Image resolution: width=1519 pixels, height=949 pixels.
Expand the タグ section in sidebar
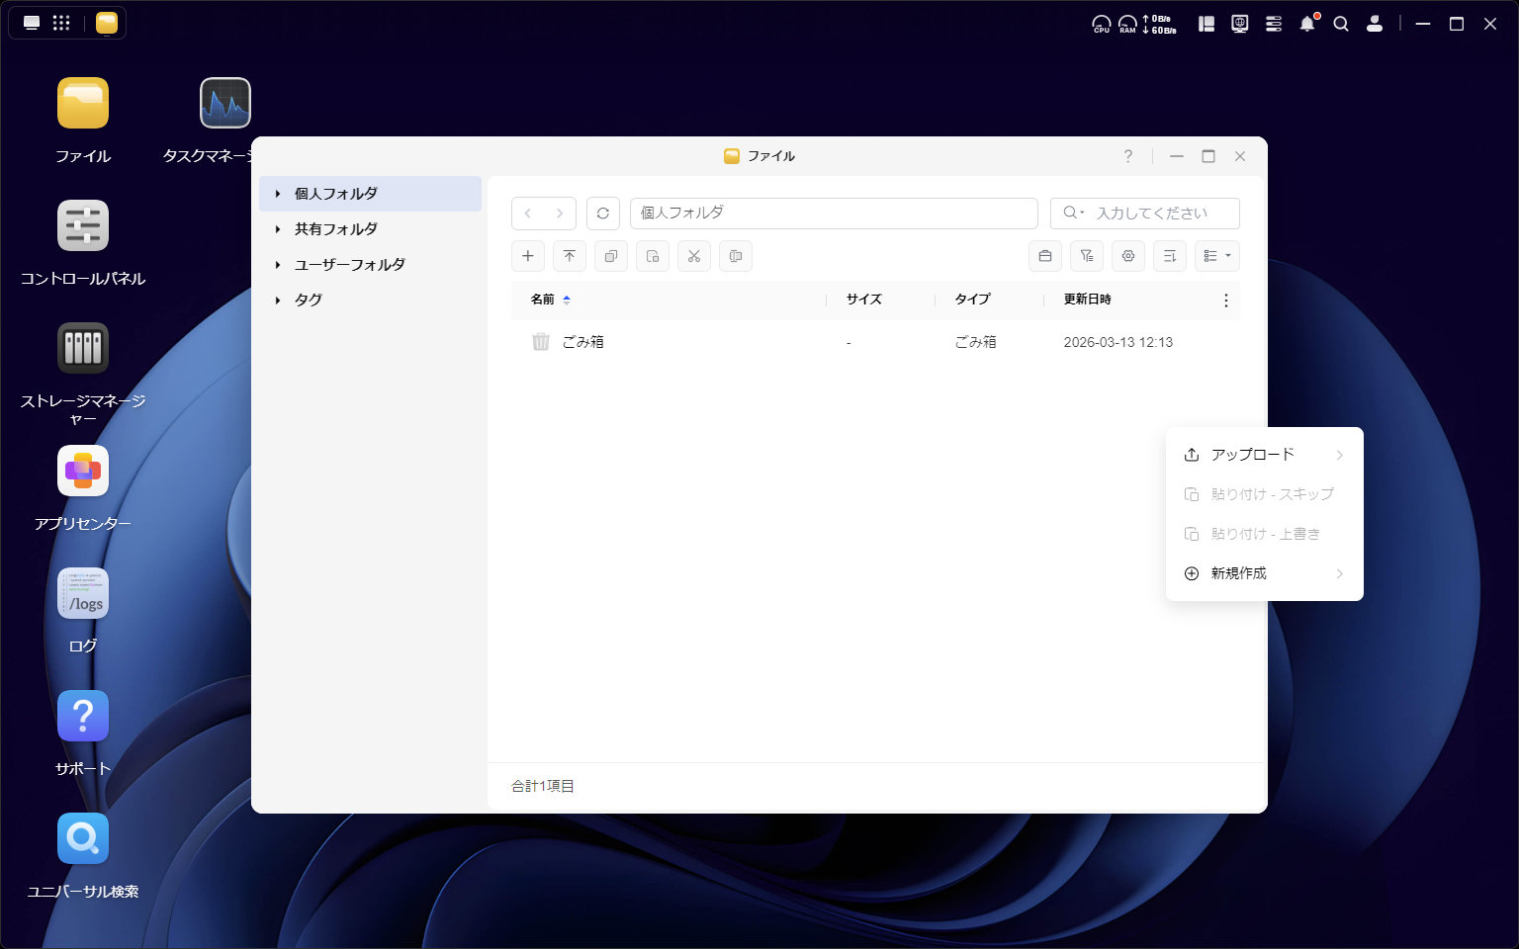pyautogui.click(x=278, y=301)
